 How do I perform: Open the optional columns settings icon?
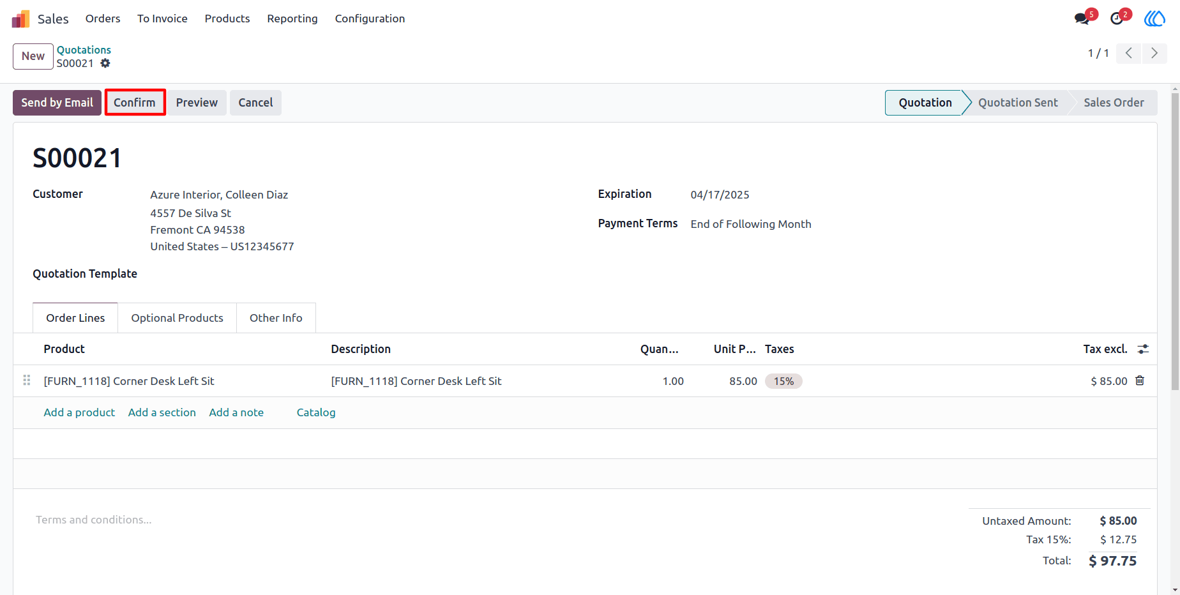[1143, 349]
